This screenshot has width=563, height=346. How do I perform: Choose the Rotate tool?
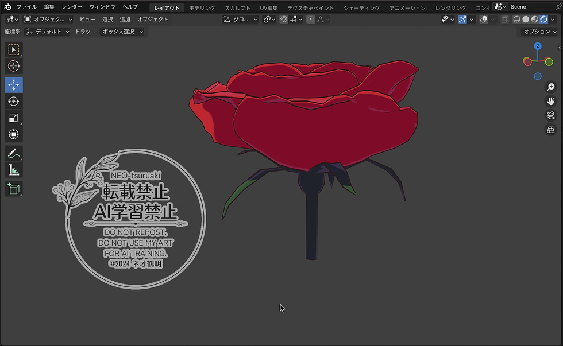(14, 102)
